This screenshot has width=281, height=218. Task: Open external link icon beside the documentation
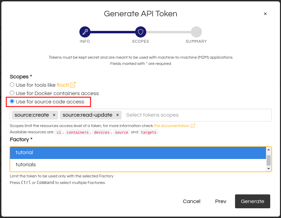(193, 126)
